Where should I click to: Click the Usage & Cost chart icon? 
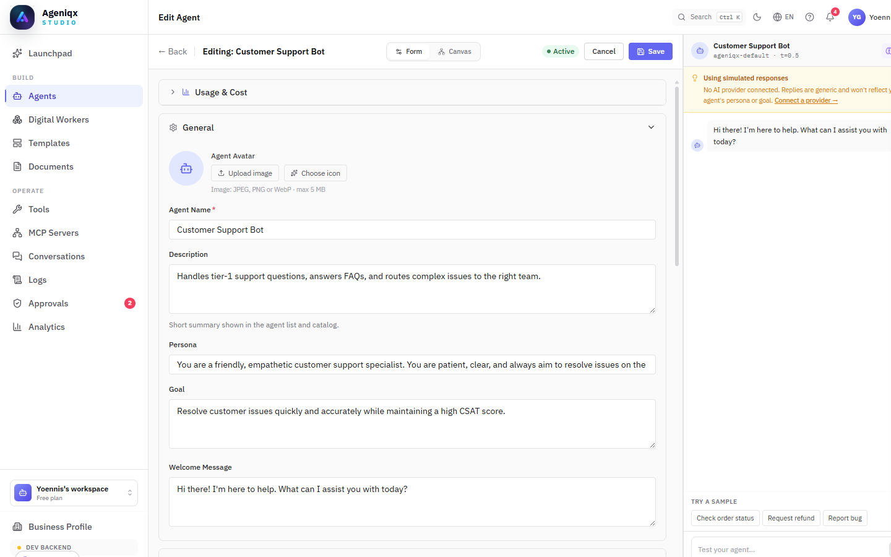click(186, 92)
